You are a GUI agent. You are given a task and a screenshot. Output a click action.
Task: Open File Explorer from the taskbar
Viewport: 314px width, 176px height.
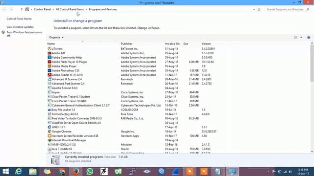point(33,172)
